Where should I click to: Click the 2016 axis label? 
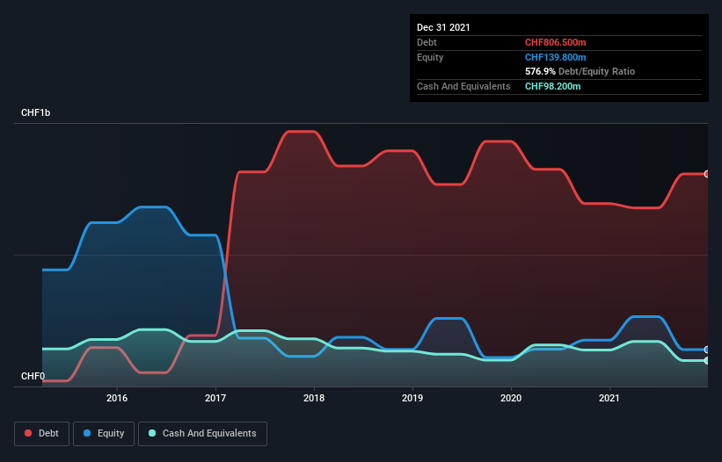[117, 398]
